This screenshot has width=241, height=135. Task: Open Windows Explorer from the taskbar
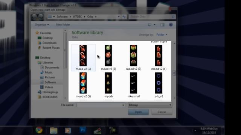(x=53, y=130)
